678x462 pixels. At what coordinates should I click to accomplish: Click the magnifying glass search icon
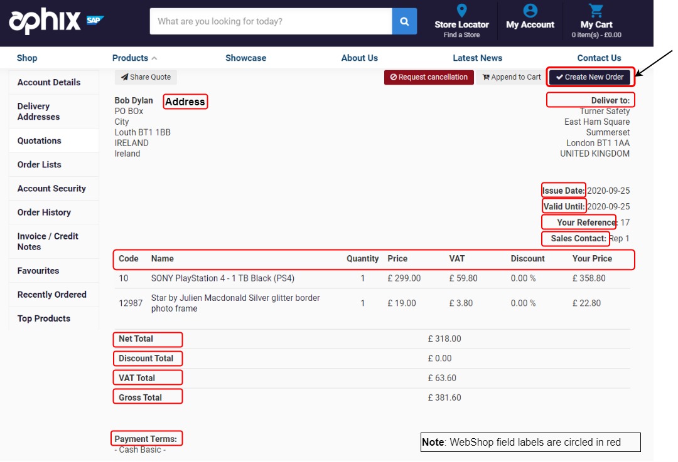[405, 21]
